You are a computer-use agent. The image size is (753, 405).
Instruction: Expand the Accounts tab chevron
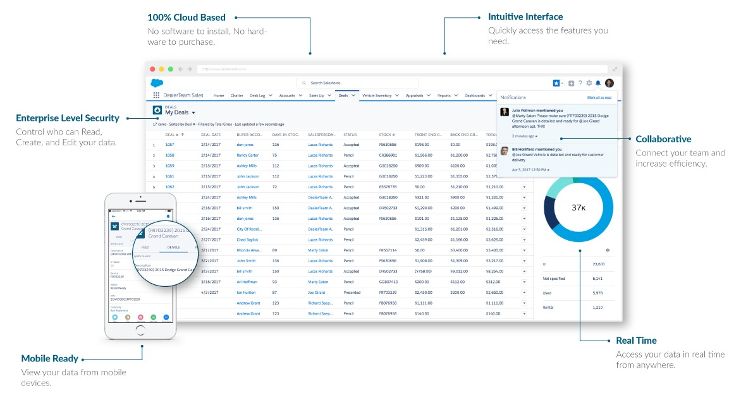coord(300,95)
